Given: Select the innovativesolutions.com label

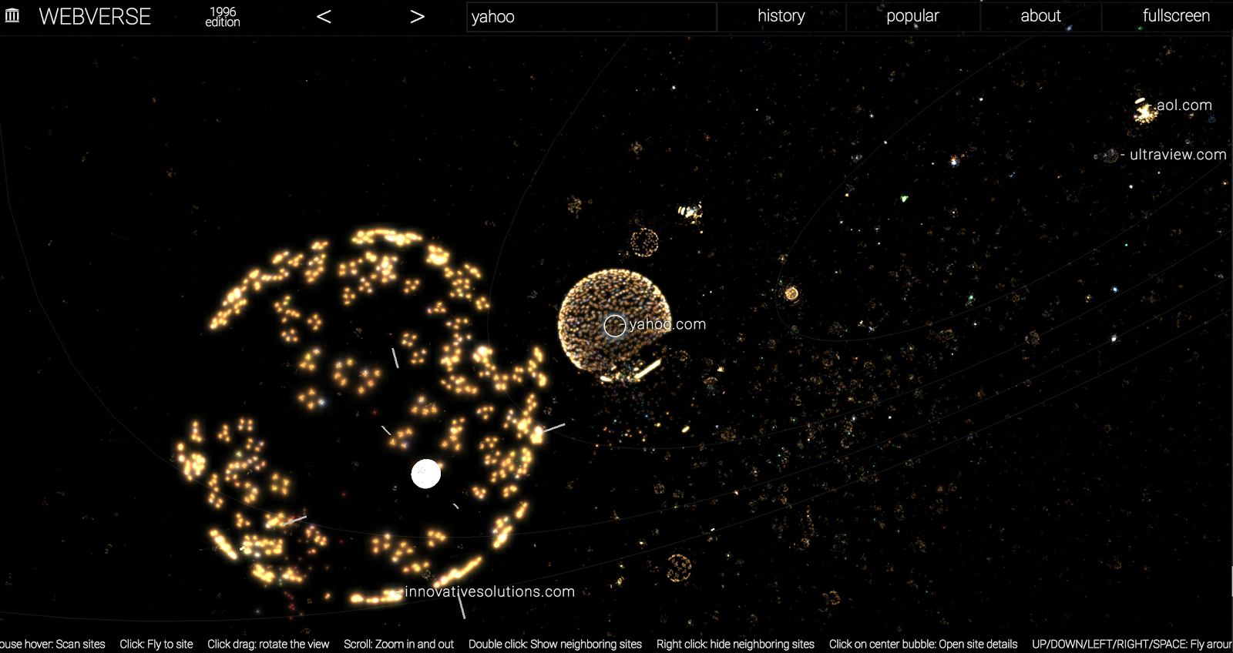Looking at the screenshot, I should click(489, 591).
